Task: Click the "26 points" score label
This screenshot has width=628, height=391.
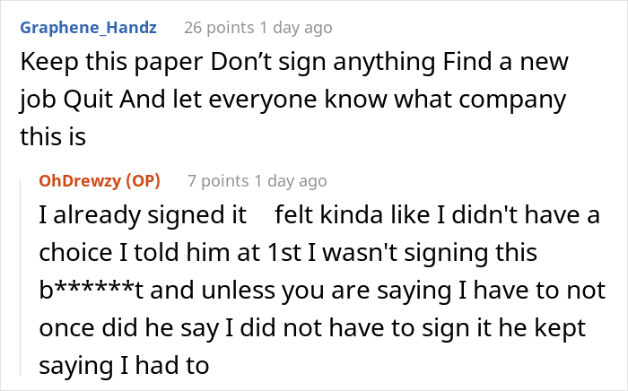Action: pyautogui.click(x=221, y=28)
